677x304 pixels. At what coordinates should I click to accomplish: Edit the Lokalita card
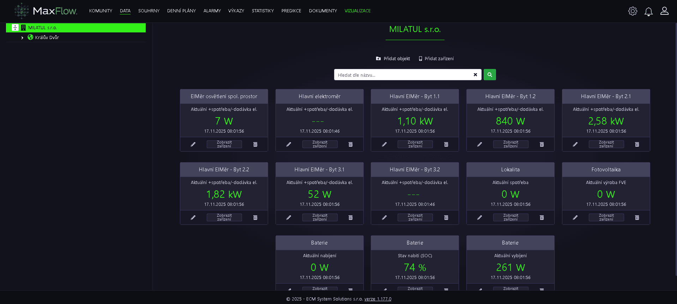[x=479, y=217]
